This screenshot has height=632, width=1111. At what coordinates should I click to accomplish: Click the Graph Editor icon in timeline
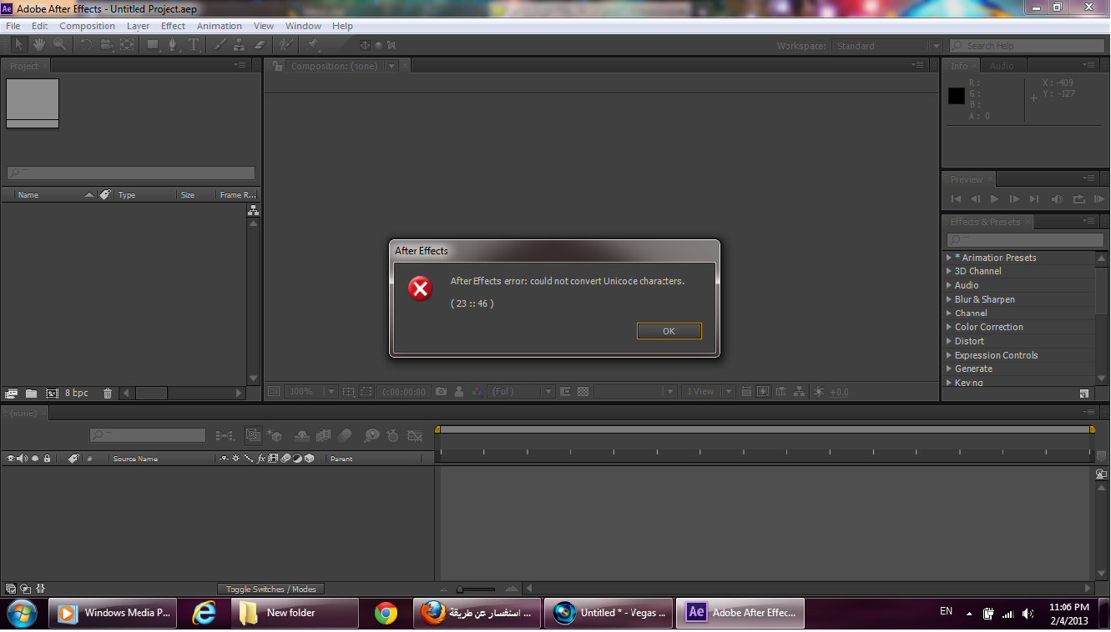[x=415, y=435]
